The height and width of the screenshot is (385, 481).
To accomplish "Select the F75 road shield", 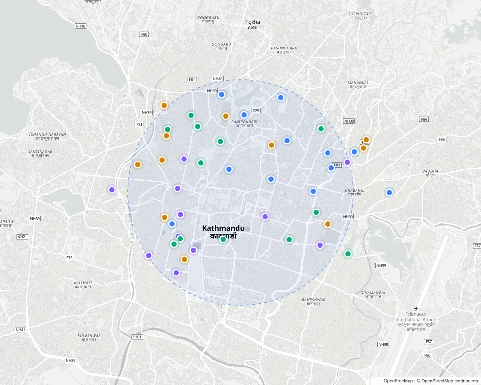I will point(70,258).
